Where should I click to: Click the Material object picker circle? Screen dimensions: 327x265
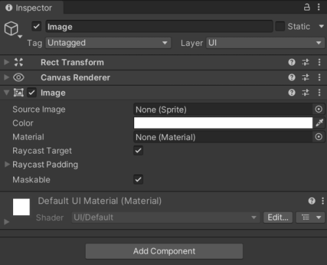[318, 137]
